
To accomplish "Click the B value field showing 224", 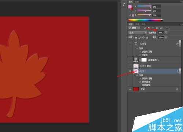I will (157, 15).
